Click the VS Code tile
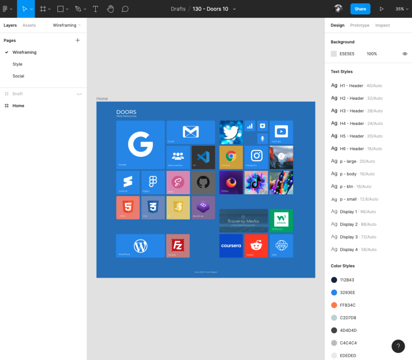 click(x=203, y=157)
